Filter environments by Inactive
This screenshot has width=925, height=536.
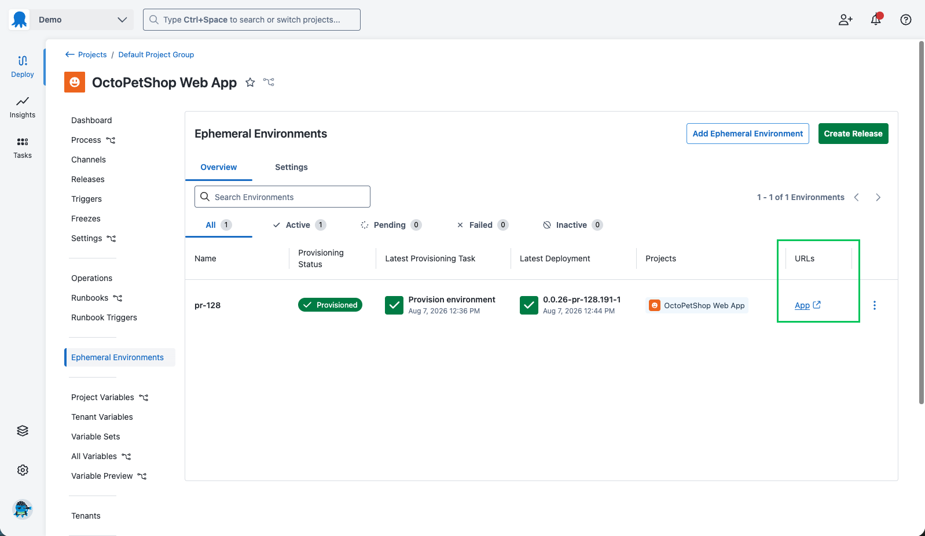coord(572,225)
